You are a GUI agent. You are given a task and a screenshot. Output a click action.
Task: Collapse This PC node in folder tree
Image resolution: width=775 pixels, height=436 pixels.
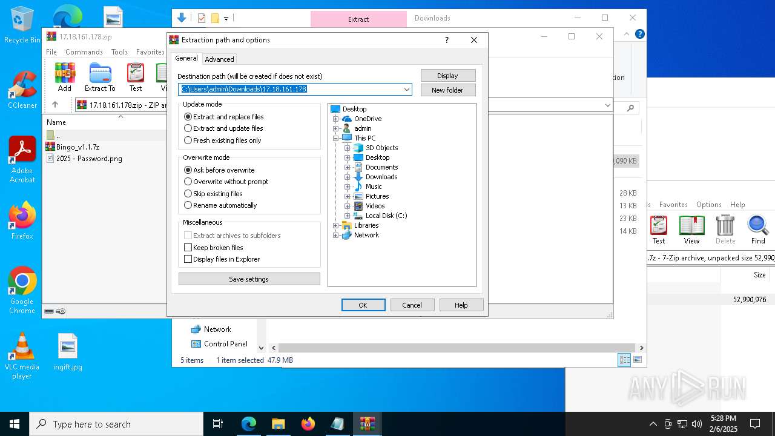[x=336, y=138]
